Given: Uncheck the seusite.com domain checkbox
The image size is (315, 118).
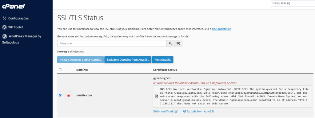Looking at the screenshot, I should (x=60, y=95).
